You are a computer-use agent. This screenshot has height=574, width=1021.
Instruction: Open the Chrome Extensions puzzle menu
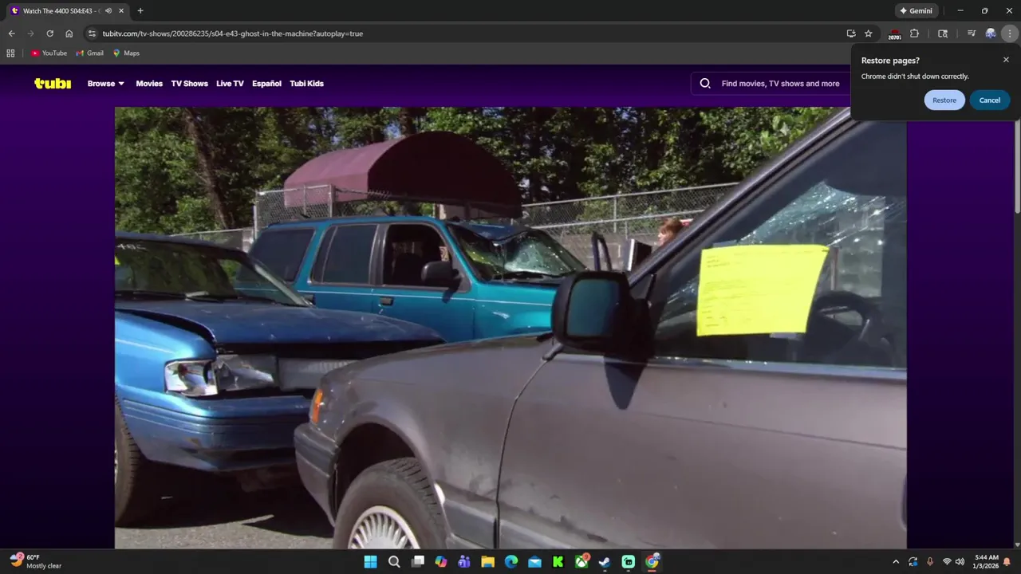[x=914, y=33]
